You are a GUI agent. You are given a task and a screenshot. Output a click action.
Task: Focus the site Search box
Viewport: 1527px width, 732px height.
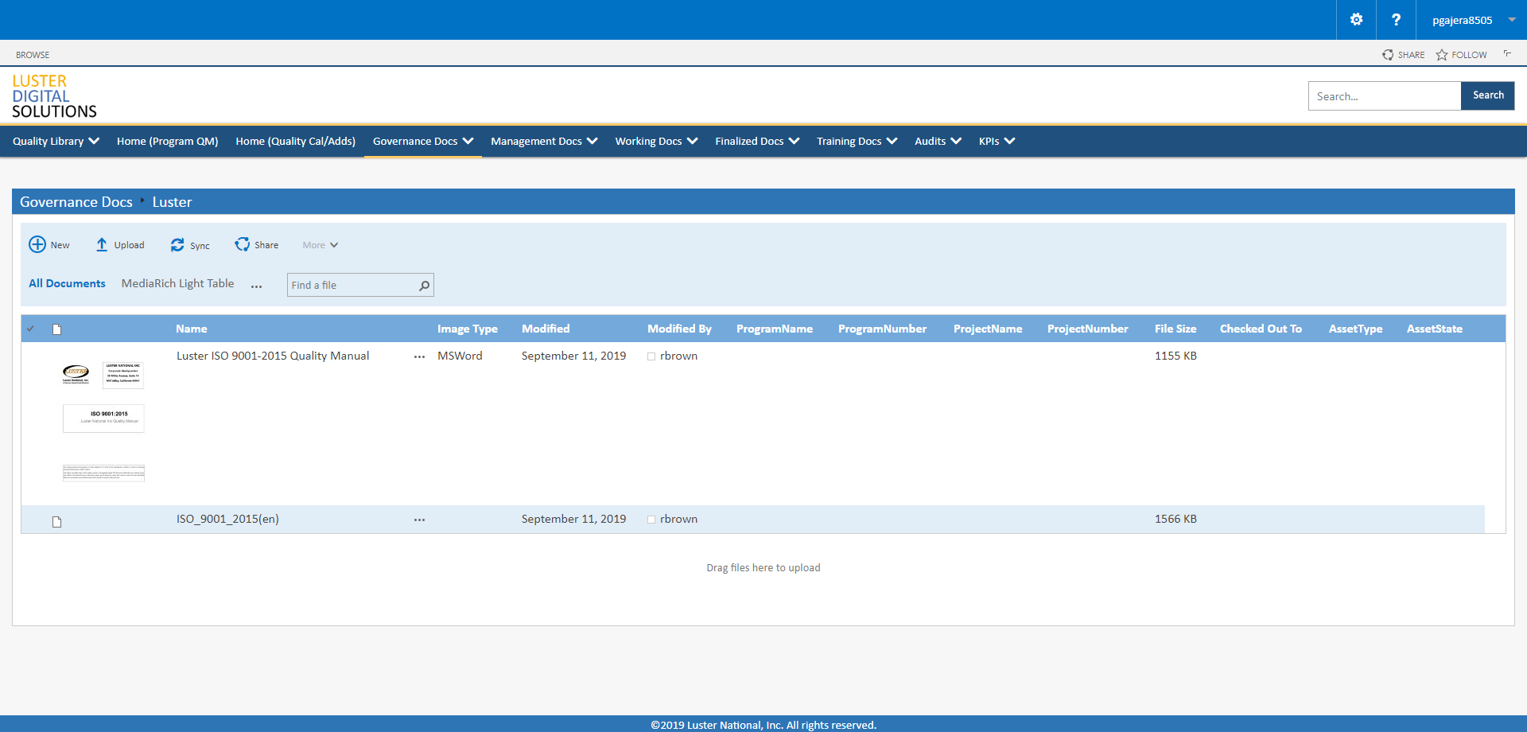point(1385,96)
